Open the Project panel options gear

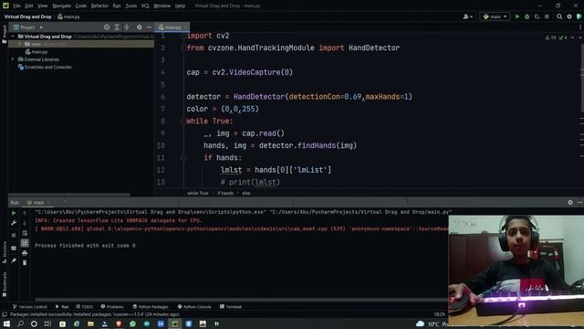tap(140, 27)
